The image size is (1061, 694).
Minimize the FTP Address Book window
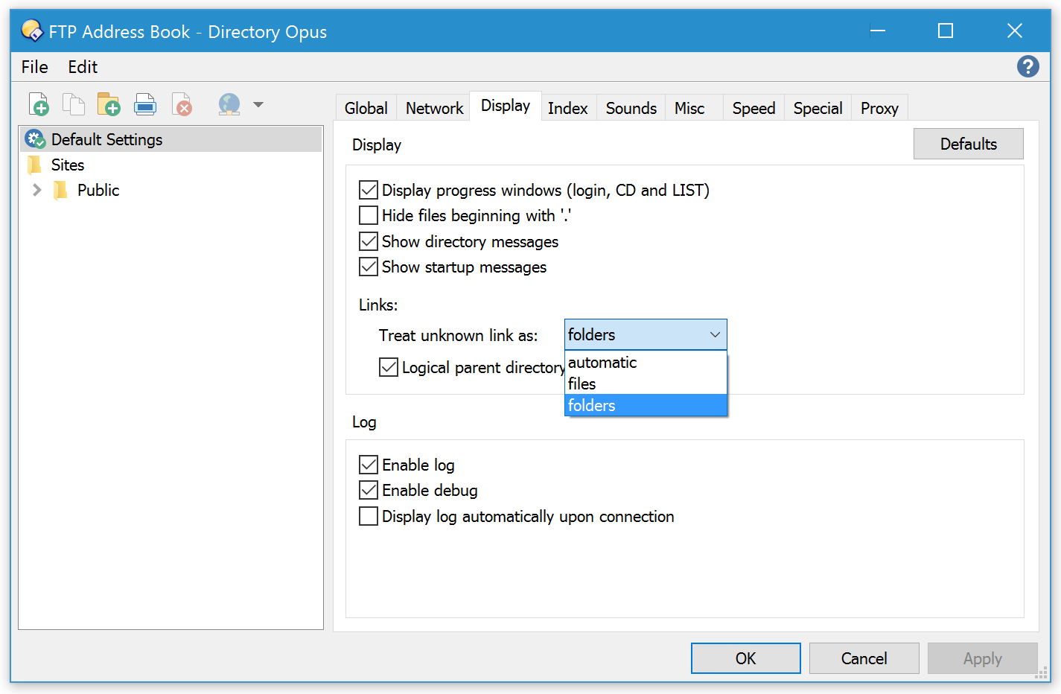click(x=877, y=31)
